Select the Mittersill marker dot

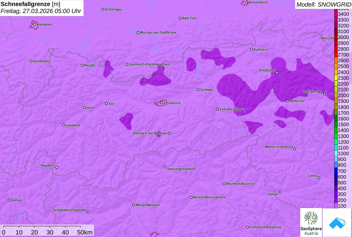pos(288,101)
